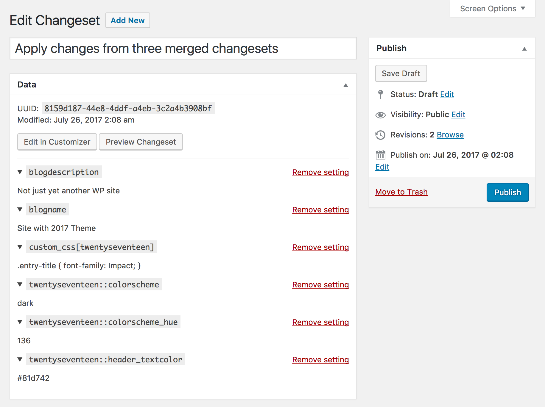Click Save Draft button
This screenshot has height=407, width=545.
(x=401, y=73)
